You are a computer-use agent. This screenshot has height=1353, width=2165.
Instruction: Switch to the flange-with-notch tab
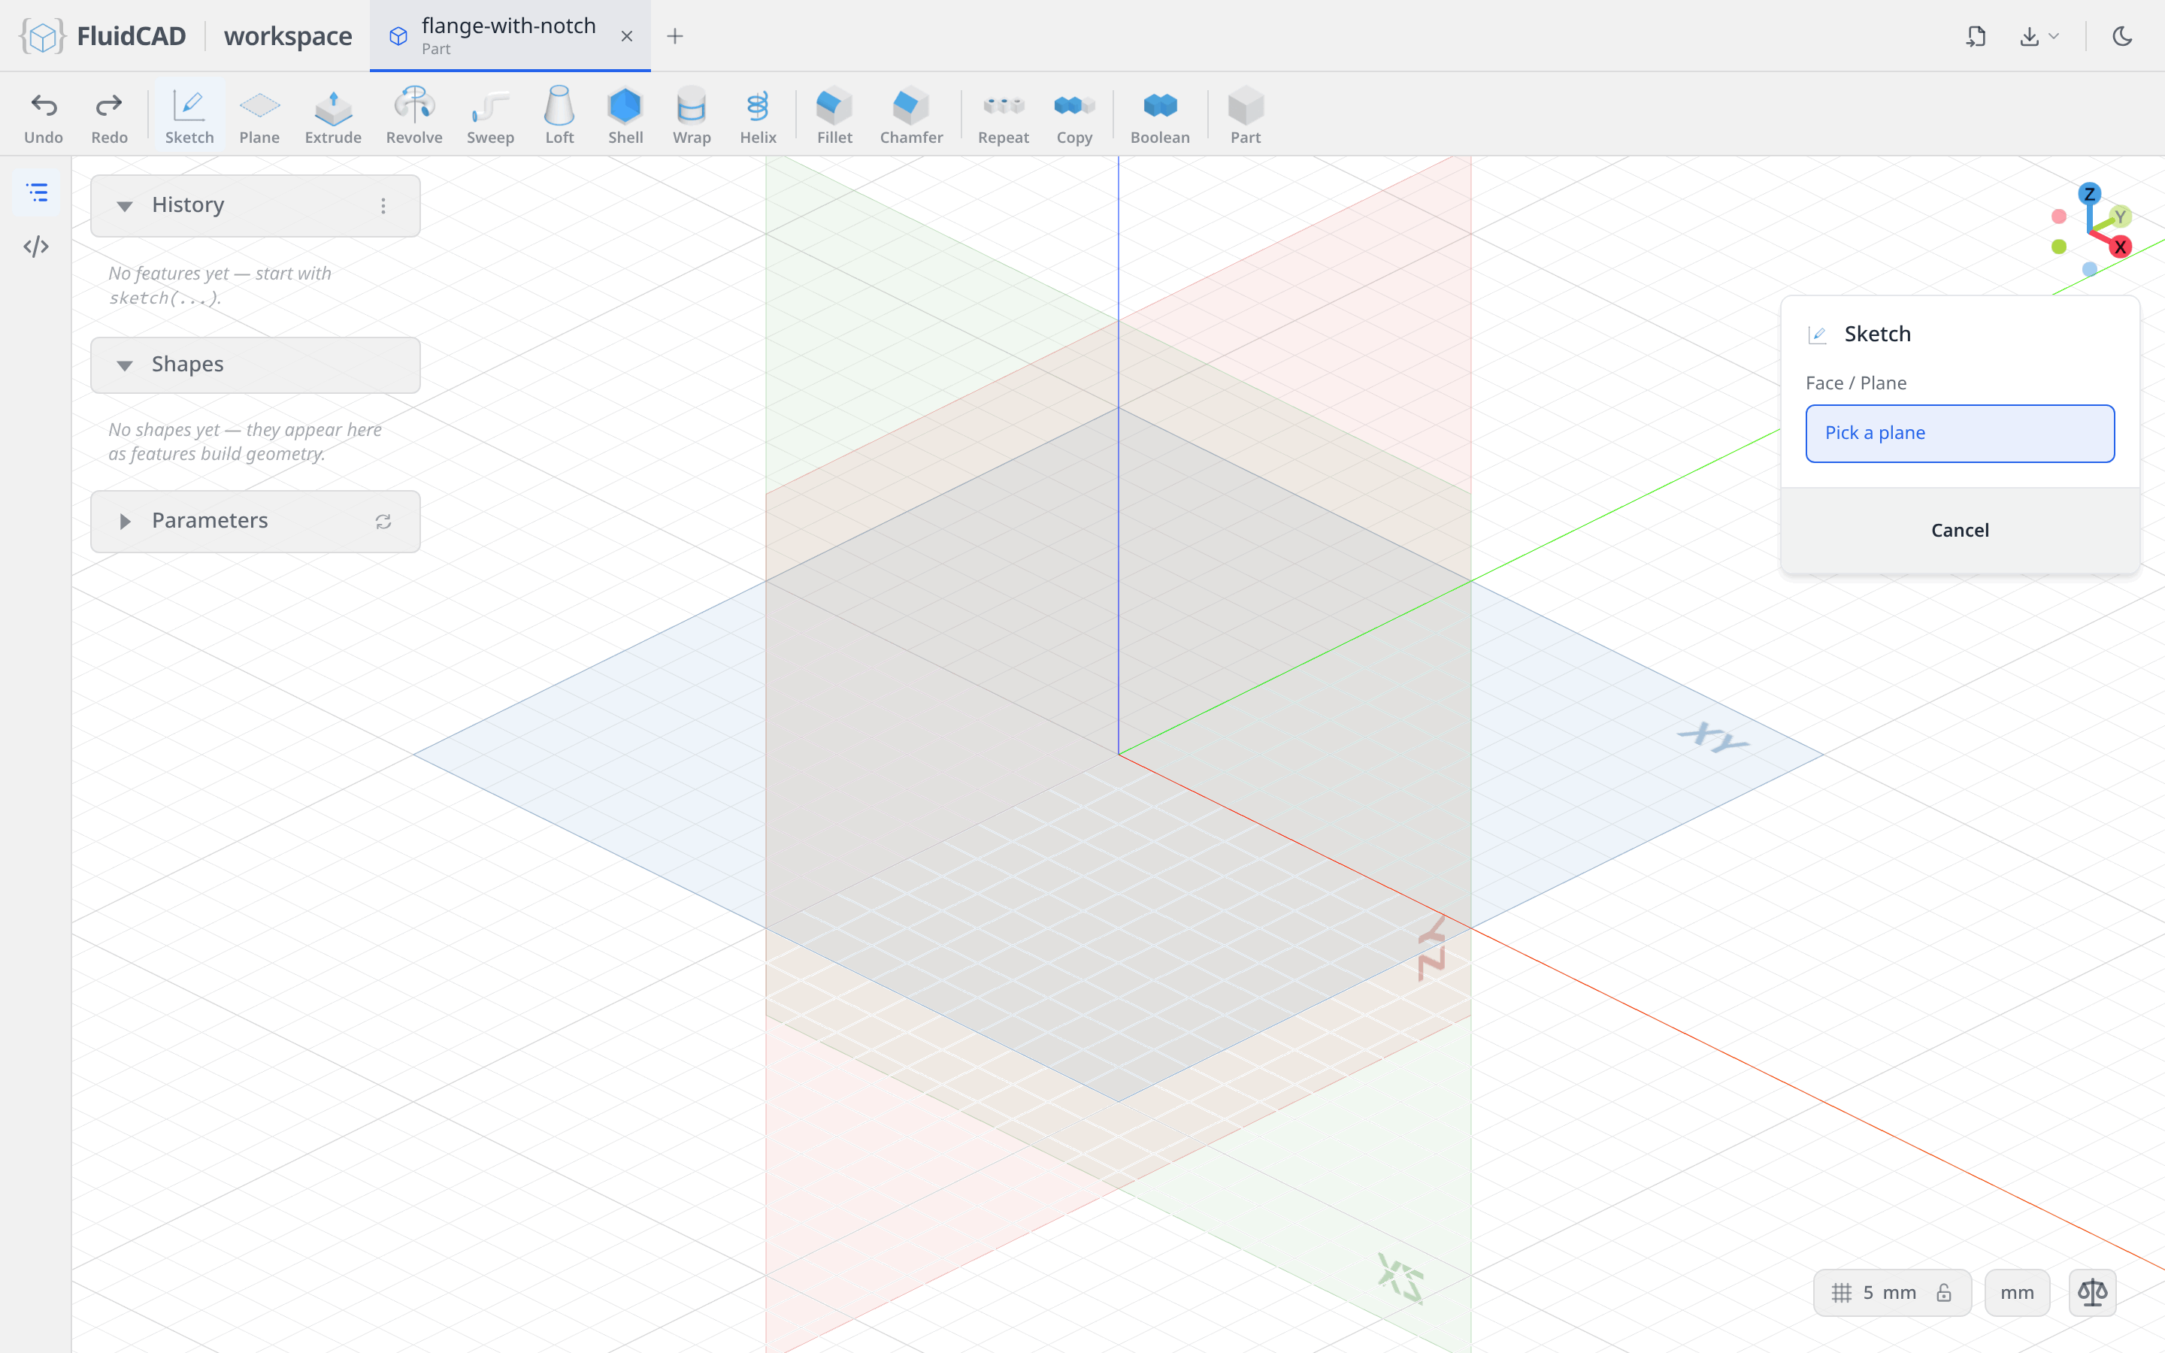pos(510,36)
